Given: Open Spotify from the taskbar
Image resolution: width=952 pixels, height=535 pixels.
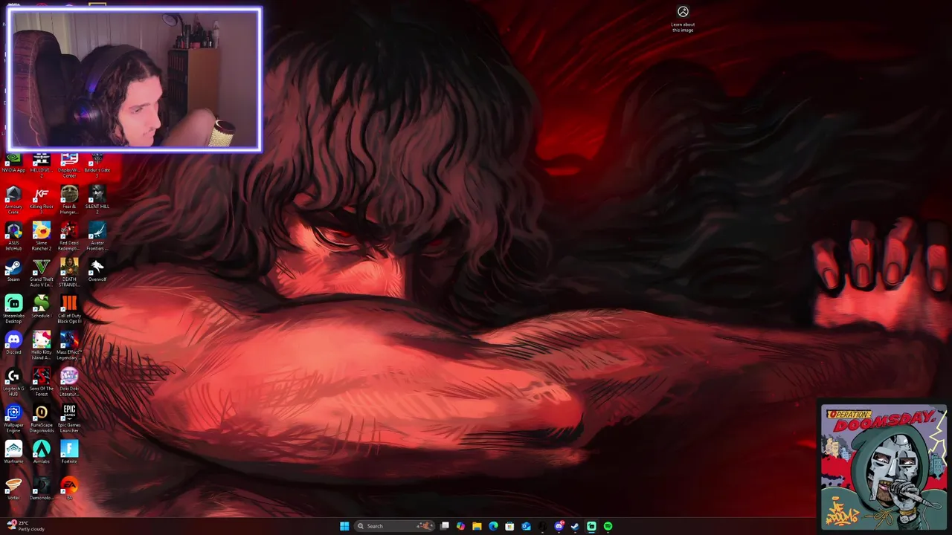Looking at the screenshot, I should (x=608, y=526).
